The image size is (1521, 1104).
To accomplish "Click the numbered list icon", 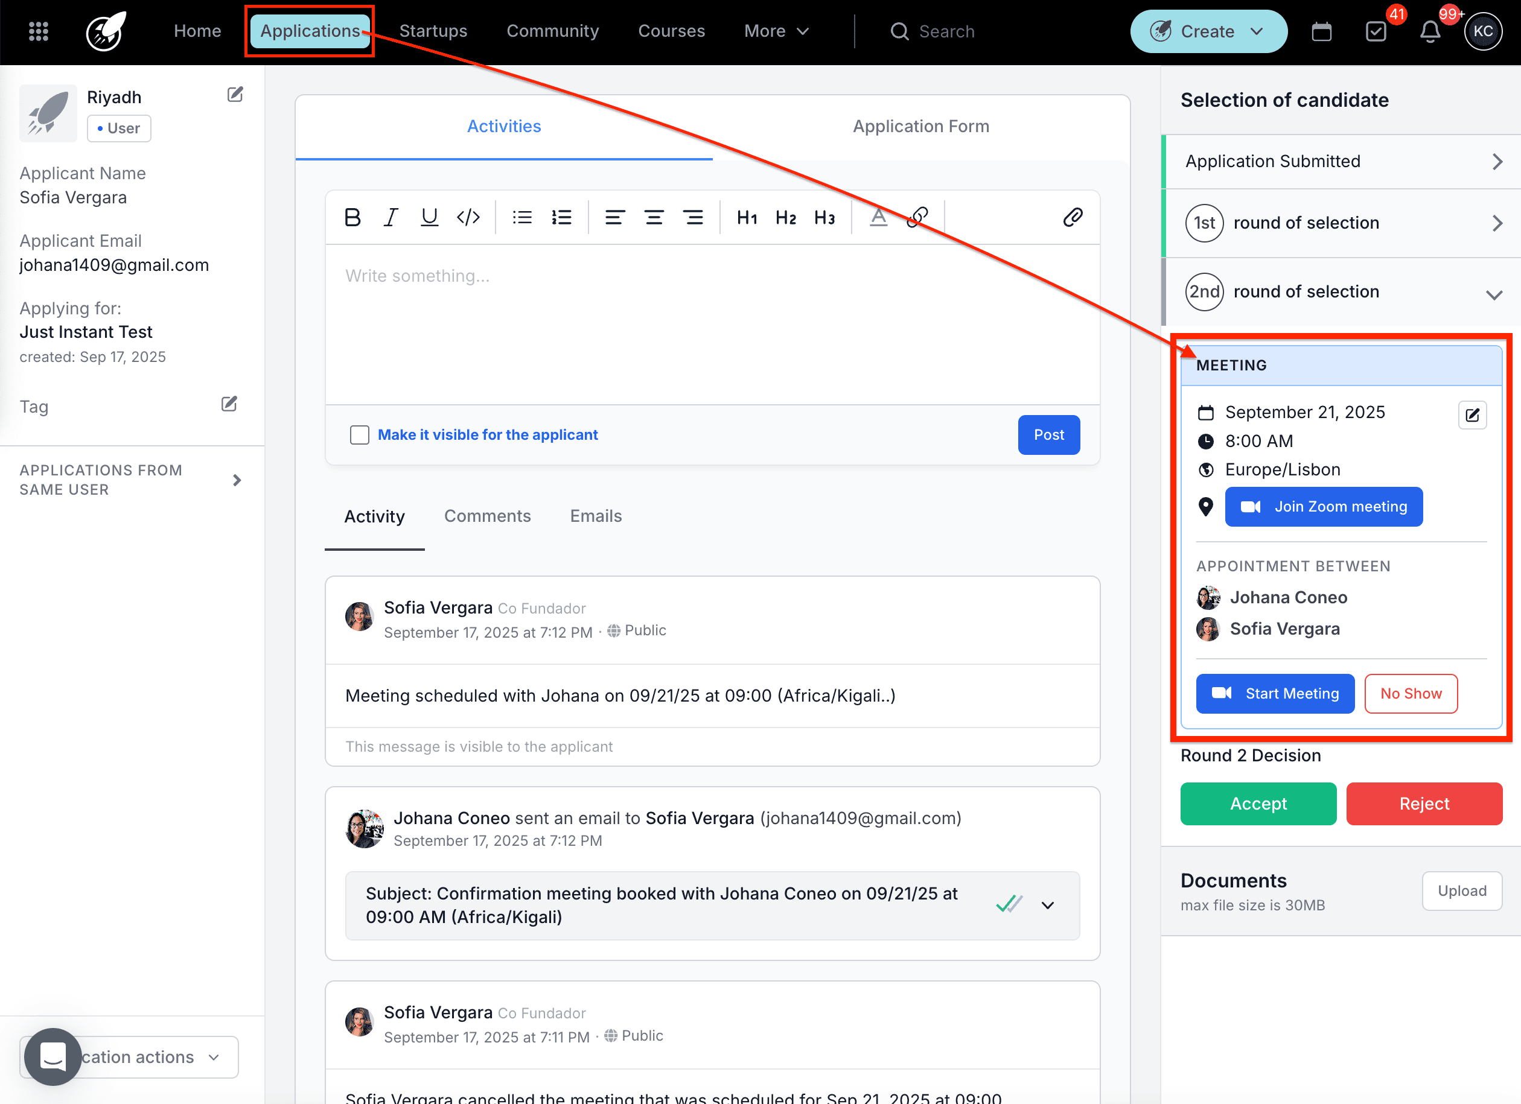I will coord(561,217).
